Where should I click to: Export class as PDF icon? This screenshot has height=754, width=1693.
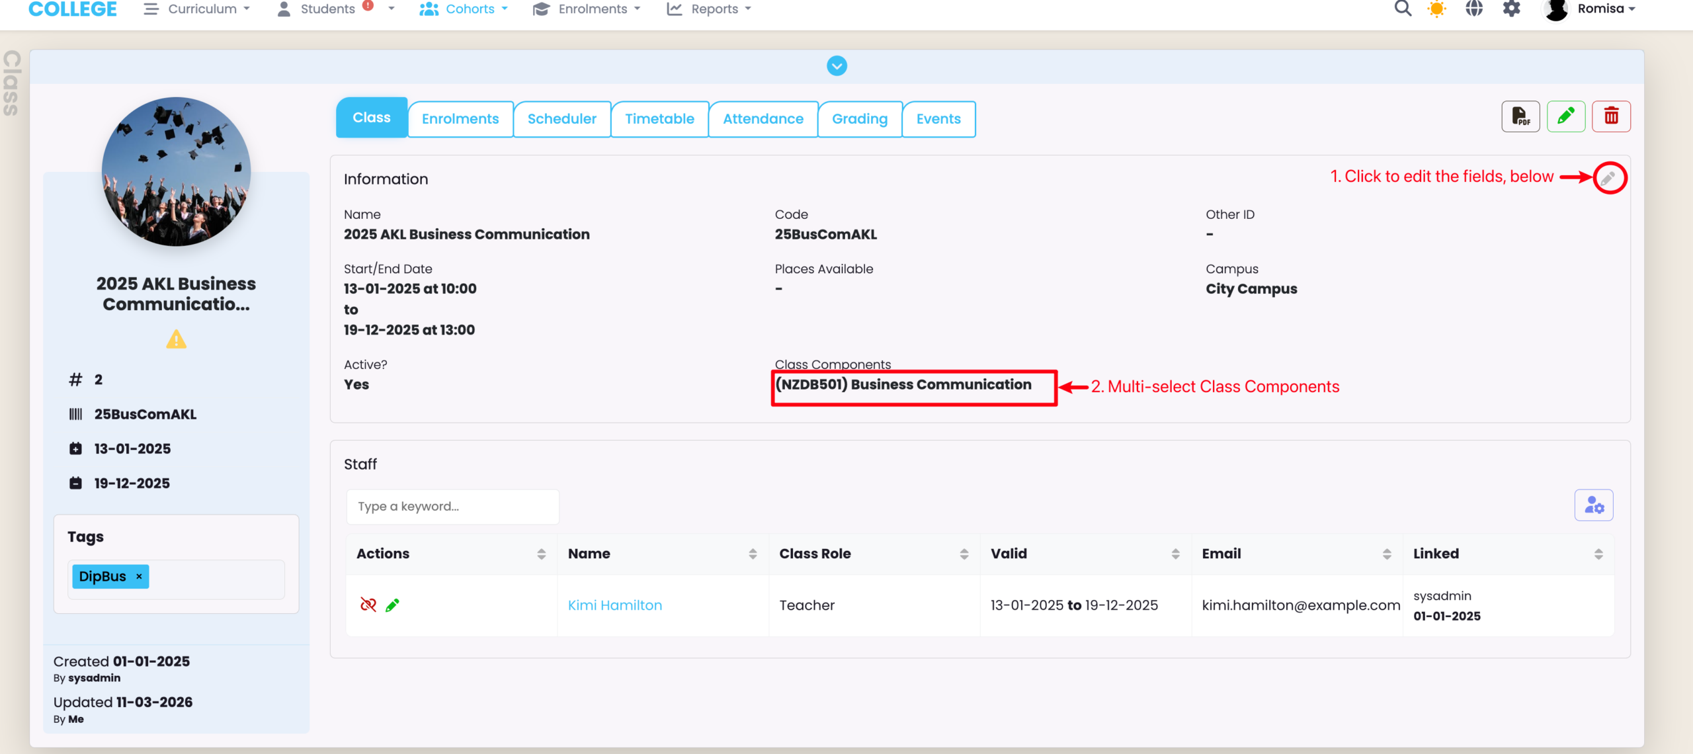1520,117
